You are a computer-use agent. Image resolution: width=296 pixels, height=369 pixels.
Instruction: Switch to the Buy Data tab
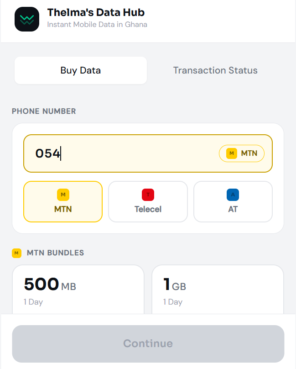coord(81,70)
